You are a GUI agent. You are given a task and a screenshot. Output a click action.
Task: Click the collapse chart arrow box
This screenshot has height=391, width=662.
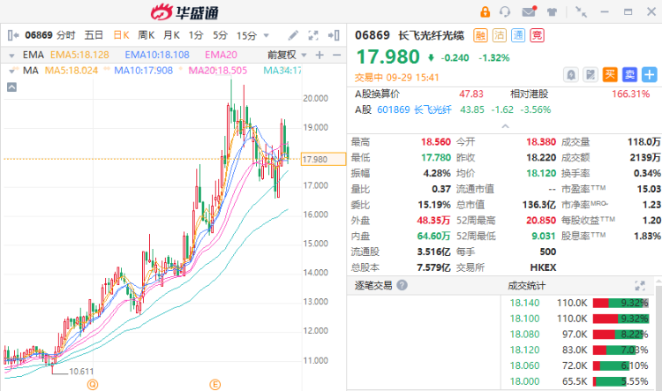(11, 87)
